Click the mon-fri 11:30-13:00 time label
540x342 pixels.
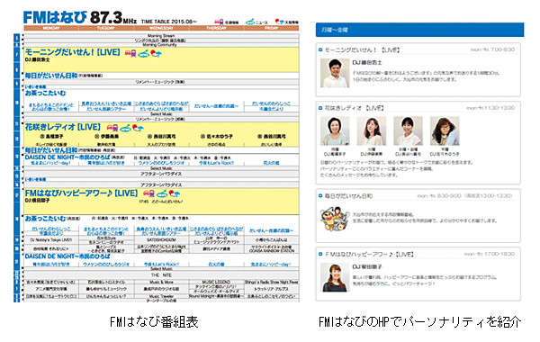click(490, 108)
